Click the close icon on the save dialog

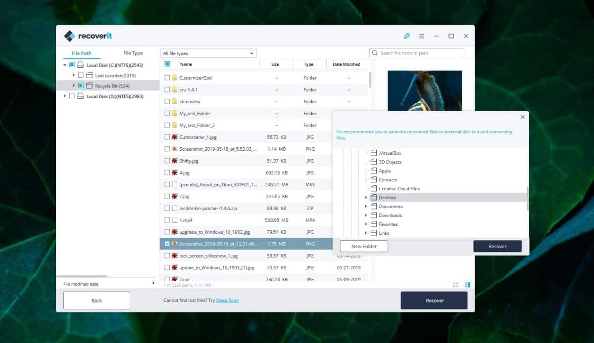(x=522, y=117)
